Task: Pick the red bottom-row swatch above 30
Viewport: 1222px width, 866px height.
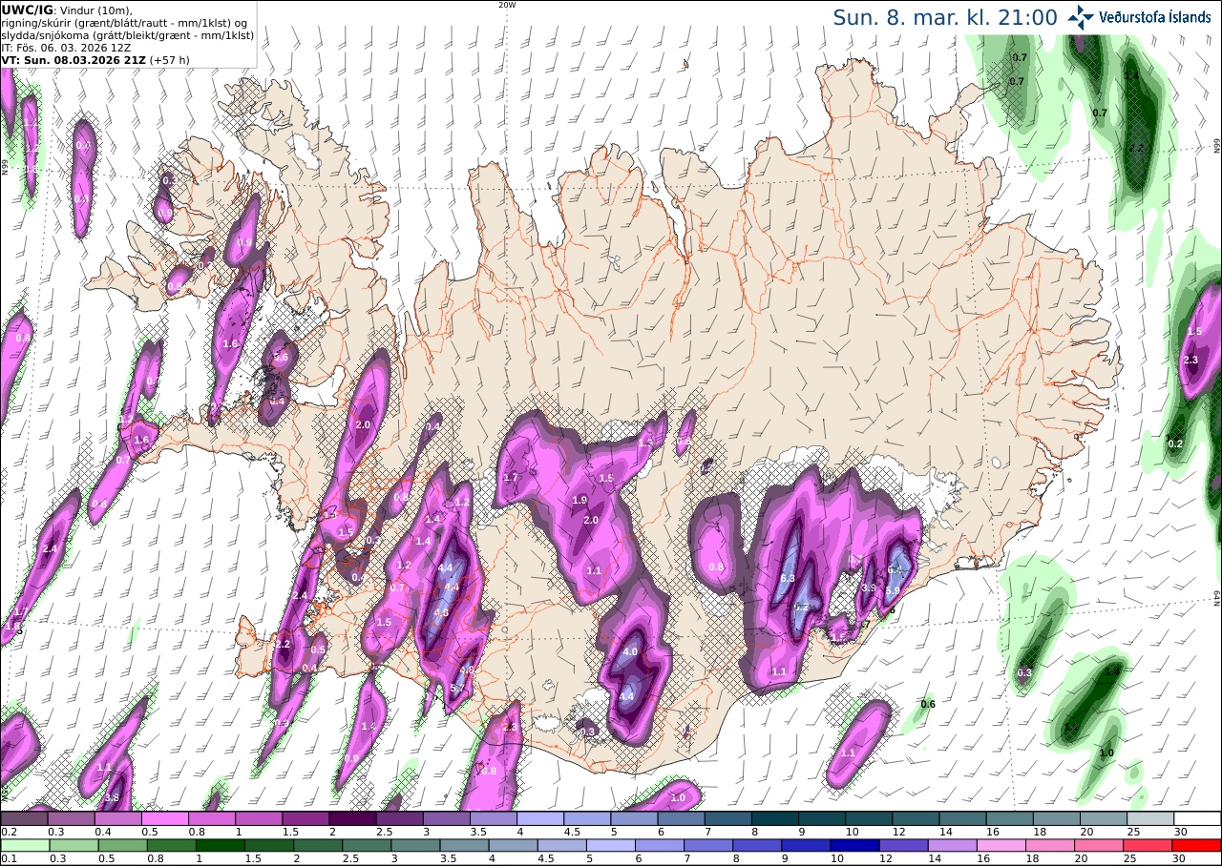Action: pos(1198,845)
